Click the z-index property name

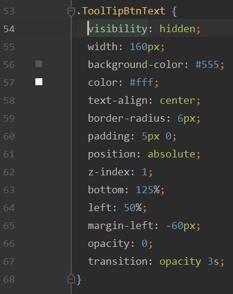point(109,172)
